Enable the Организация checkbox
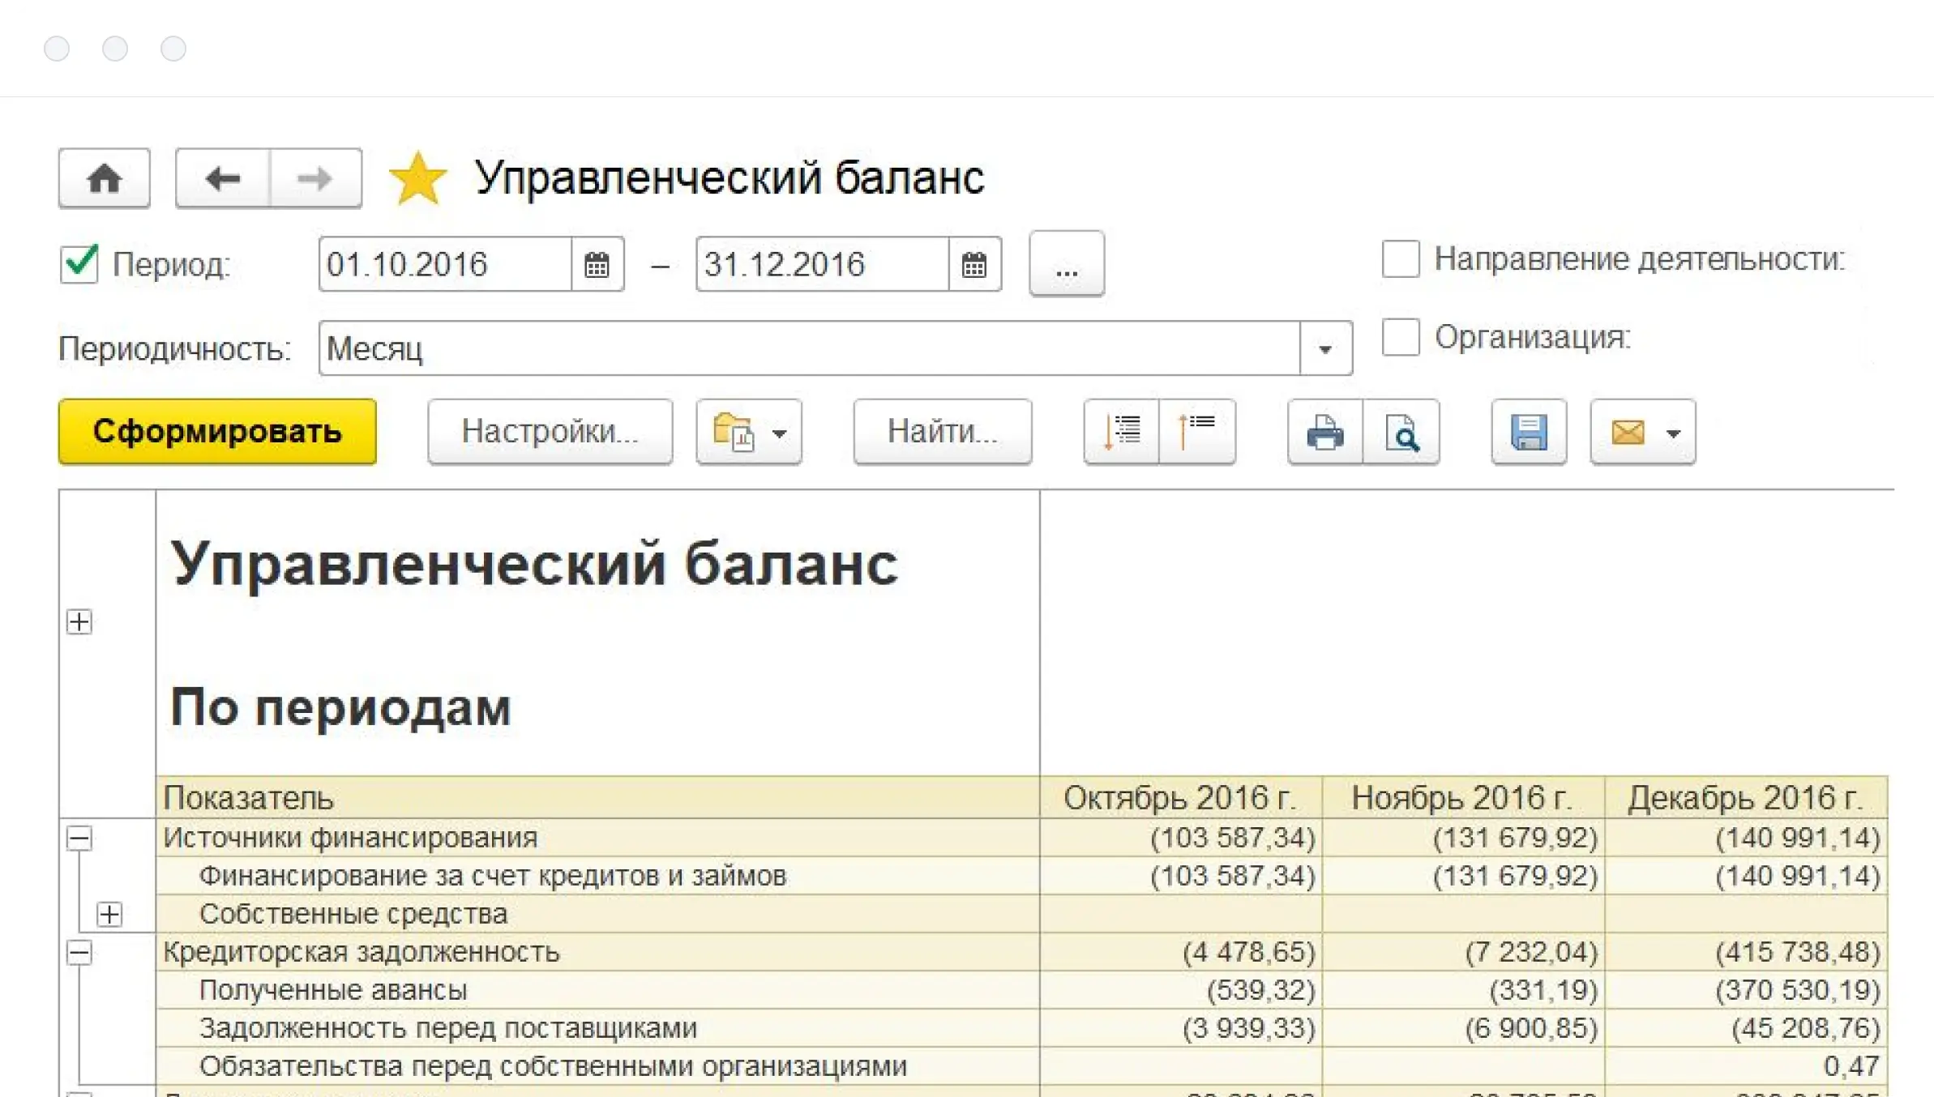The width and height of the screenshot is (1934, 1097). click(x=1401, y=337)
